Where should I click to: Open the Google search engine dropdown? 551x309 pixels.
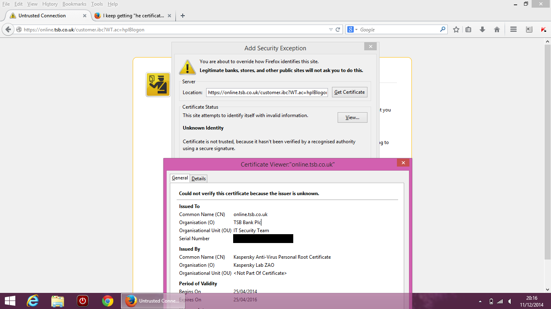tap(353, 29)
